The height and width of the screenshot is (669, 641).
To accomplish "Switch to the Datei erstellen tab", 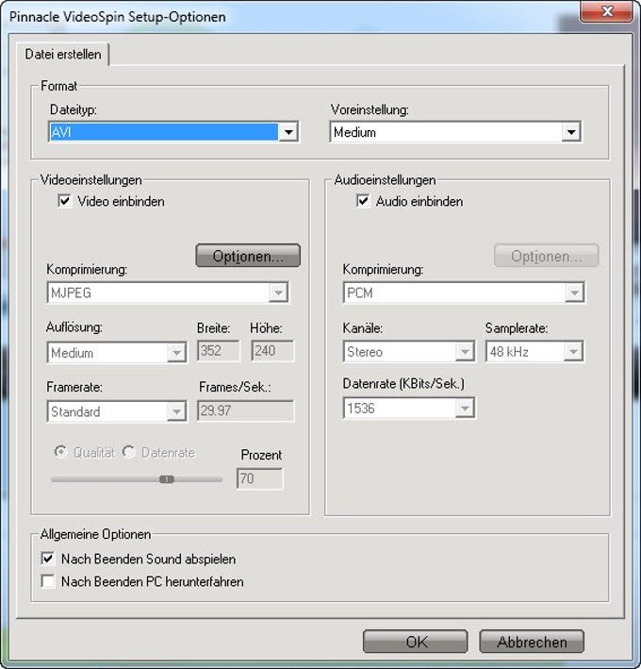I will (x=63, y=55).
